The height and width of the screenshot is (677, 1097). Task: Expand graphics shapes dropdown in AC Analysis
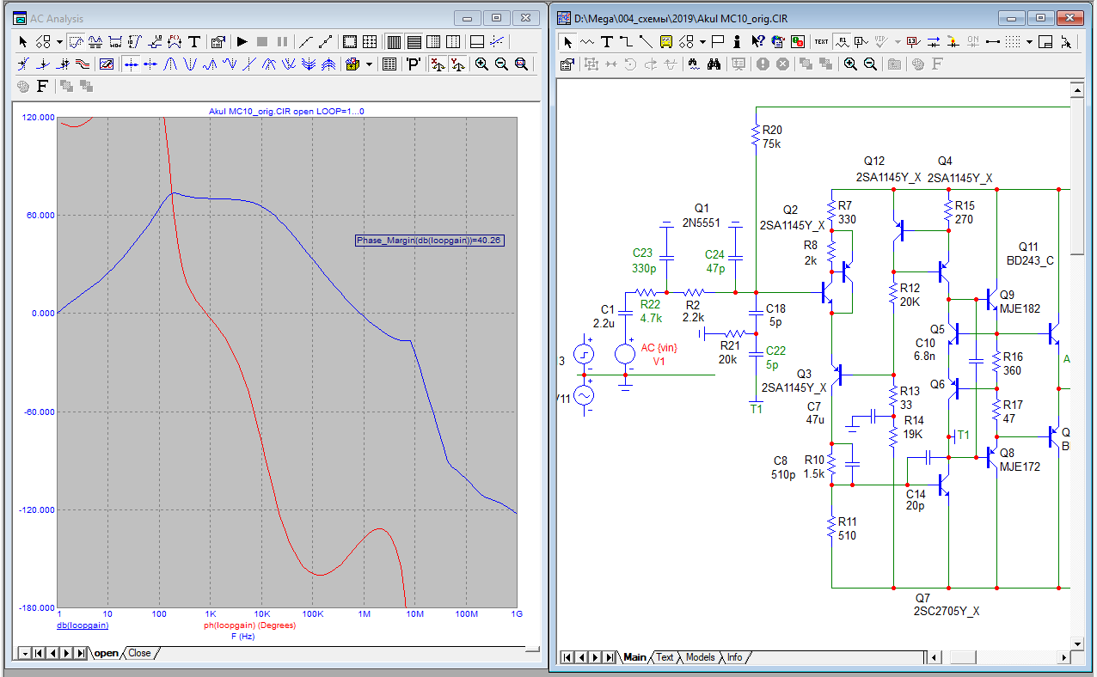[59, 41]
